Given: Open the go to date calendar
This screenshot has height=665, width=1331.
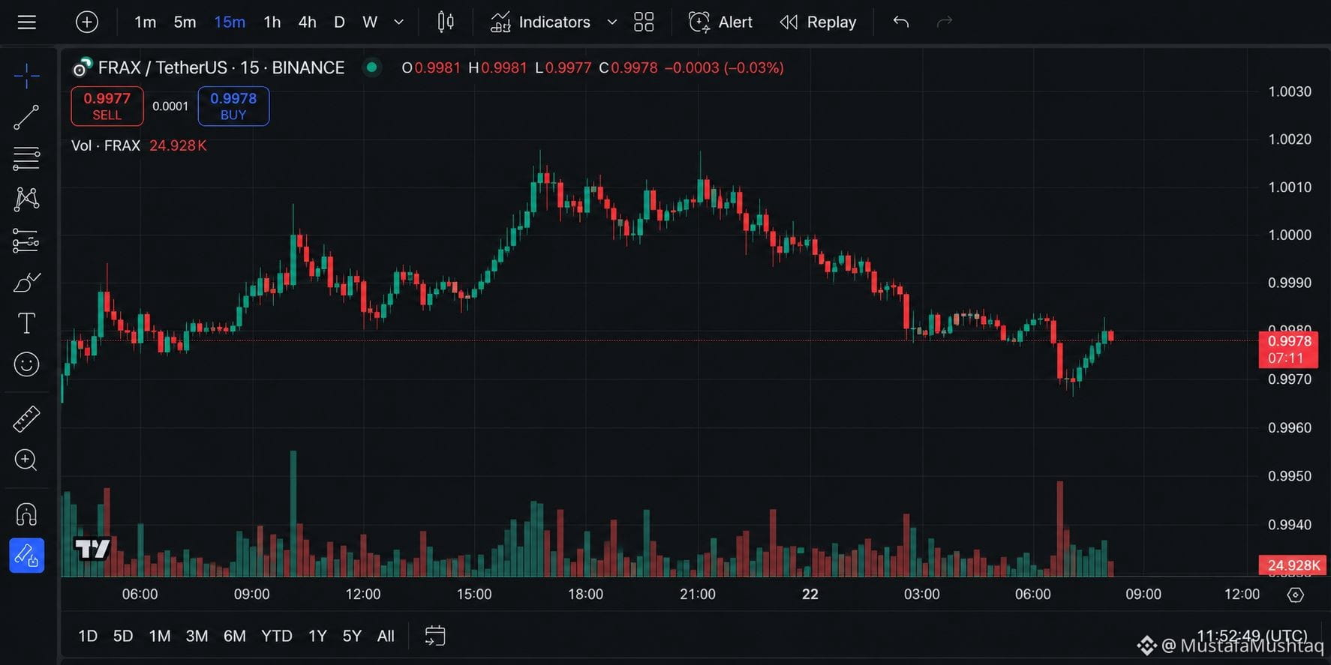Looking at the screenshot, I should coord(435,636).
